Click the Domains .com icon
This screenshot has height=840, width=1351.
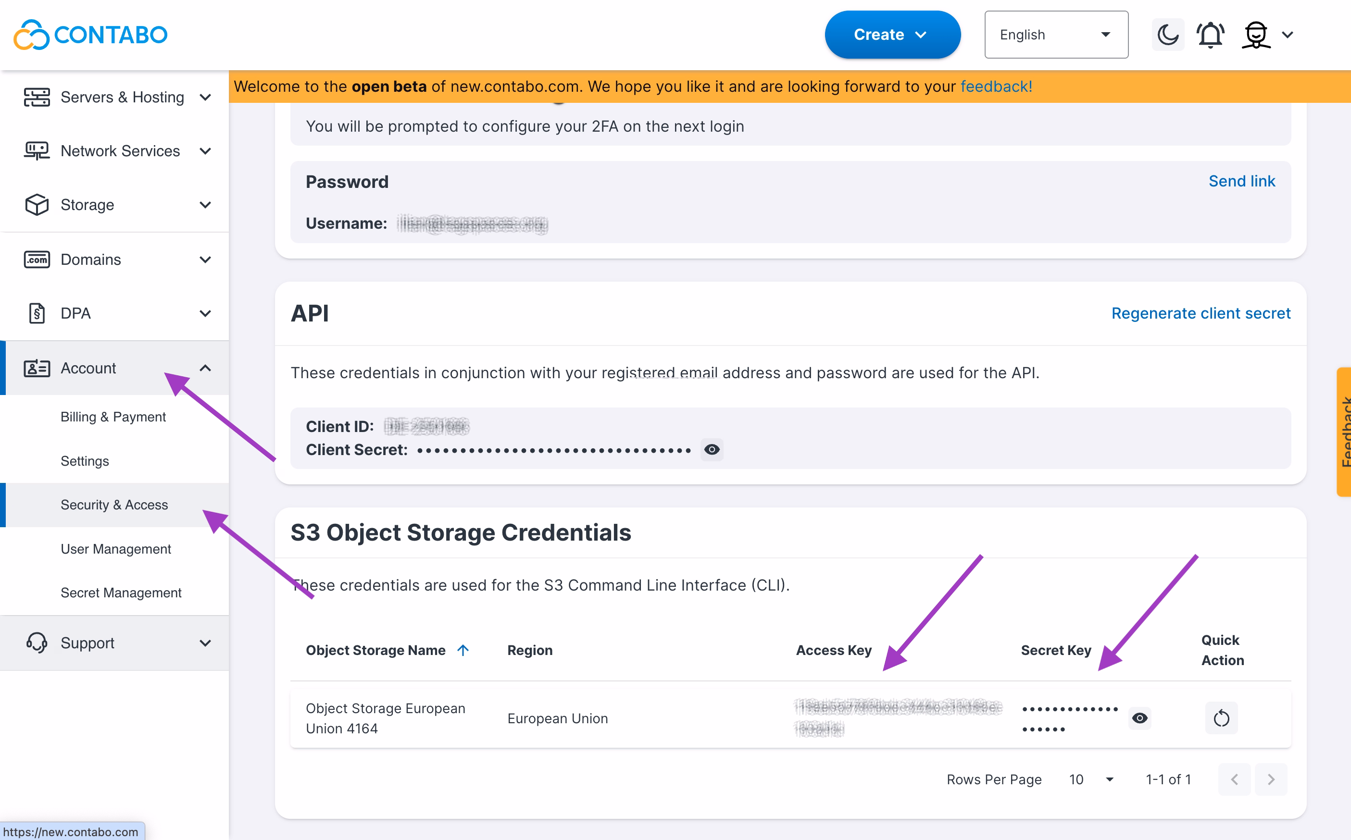click(x=36, y=259)
